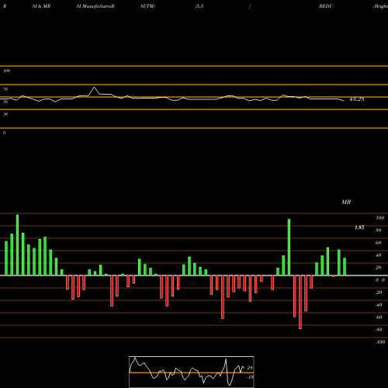Click the "SI(TM)" header text
The image size is (388, 388).
(147, 6)
